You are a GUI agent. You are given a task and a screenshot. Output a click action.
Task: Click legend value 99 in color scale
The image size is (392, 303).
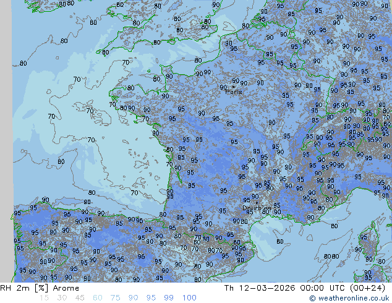[x=169, y=298]
